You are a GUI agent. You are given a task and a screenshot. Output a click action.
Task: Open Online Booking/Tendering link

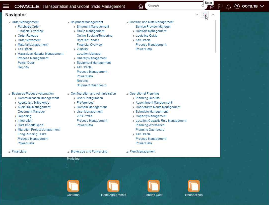pyautogui.click(x=95, y=36)
